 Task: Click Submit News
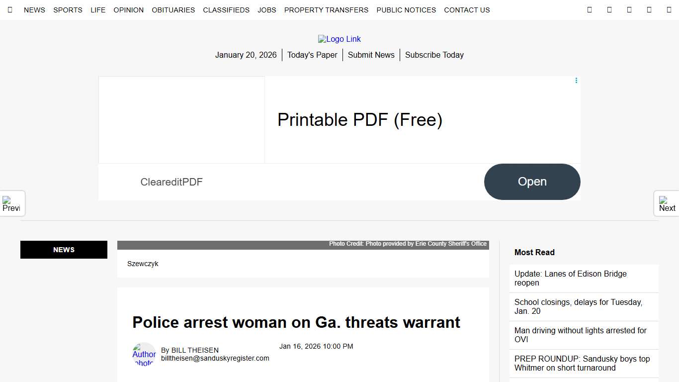point(371,55)
